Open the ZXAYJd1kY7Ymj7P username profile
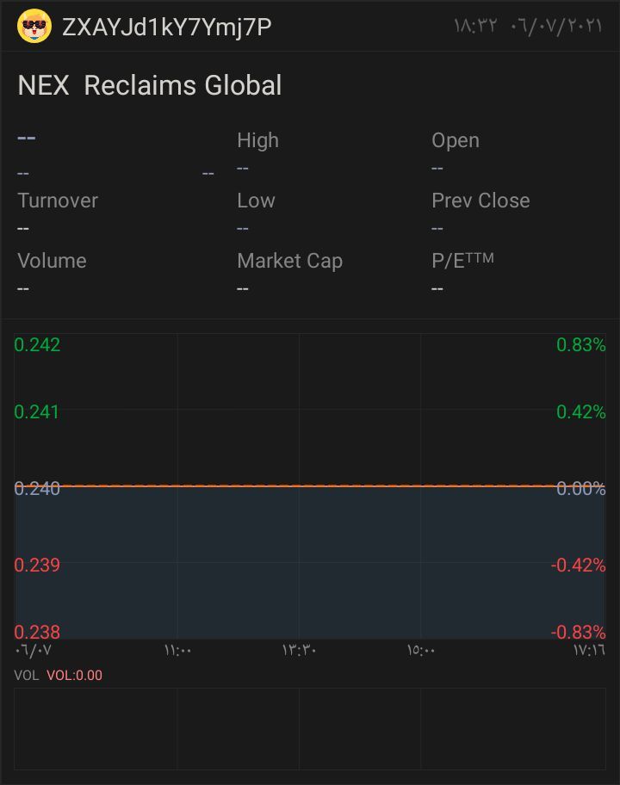 point(167,28)
